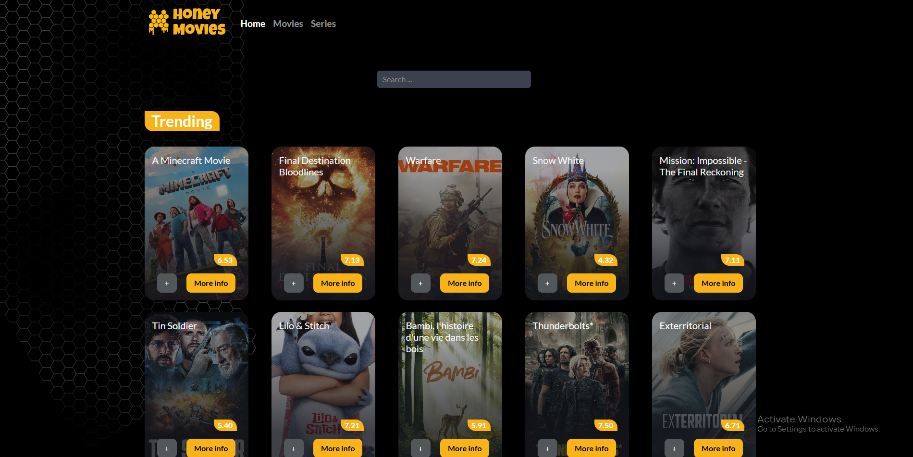Image resolution: width=913 pixels, height=457 pixels.
Task: Go to the Home nav item
Action: (253, 24)
